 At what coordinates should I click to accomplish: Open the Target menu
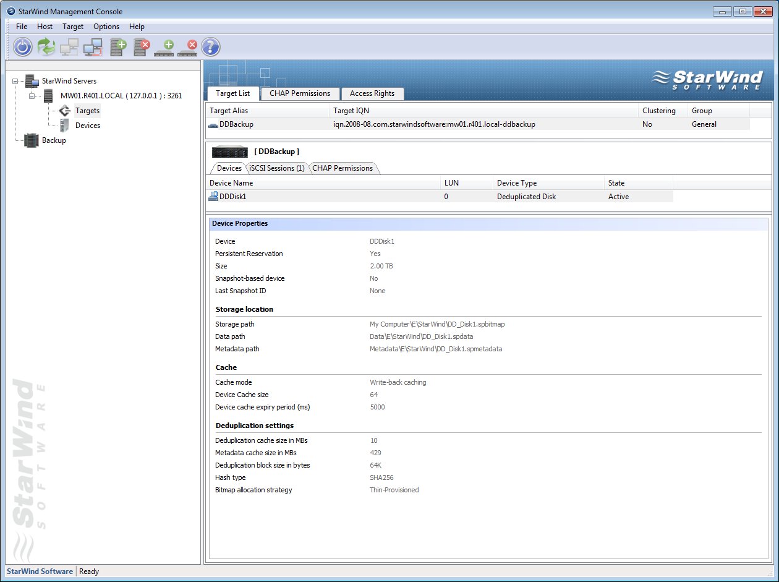[x=73, y=27]
